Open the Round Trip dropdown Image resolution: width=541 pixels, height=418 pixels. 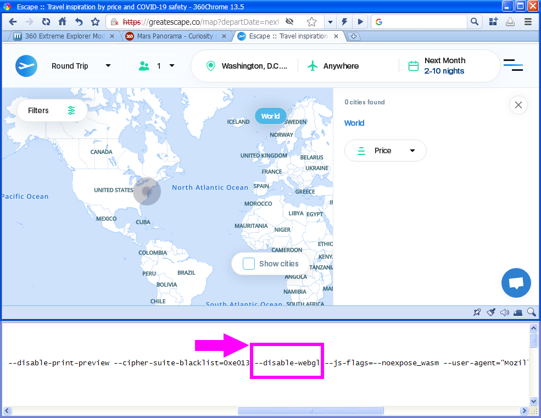[81, 66]
